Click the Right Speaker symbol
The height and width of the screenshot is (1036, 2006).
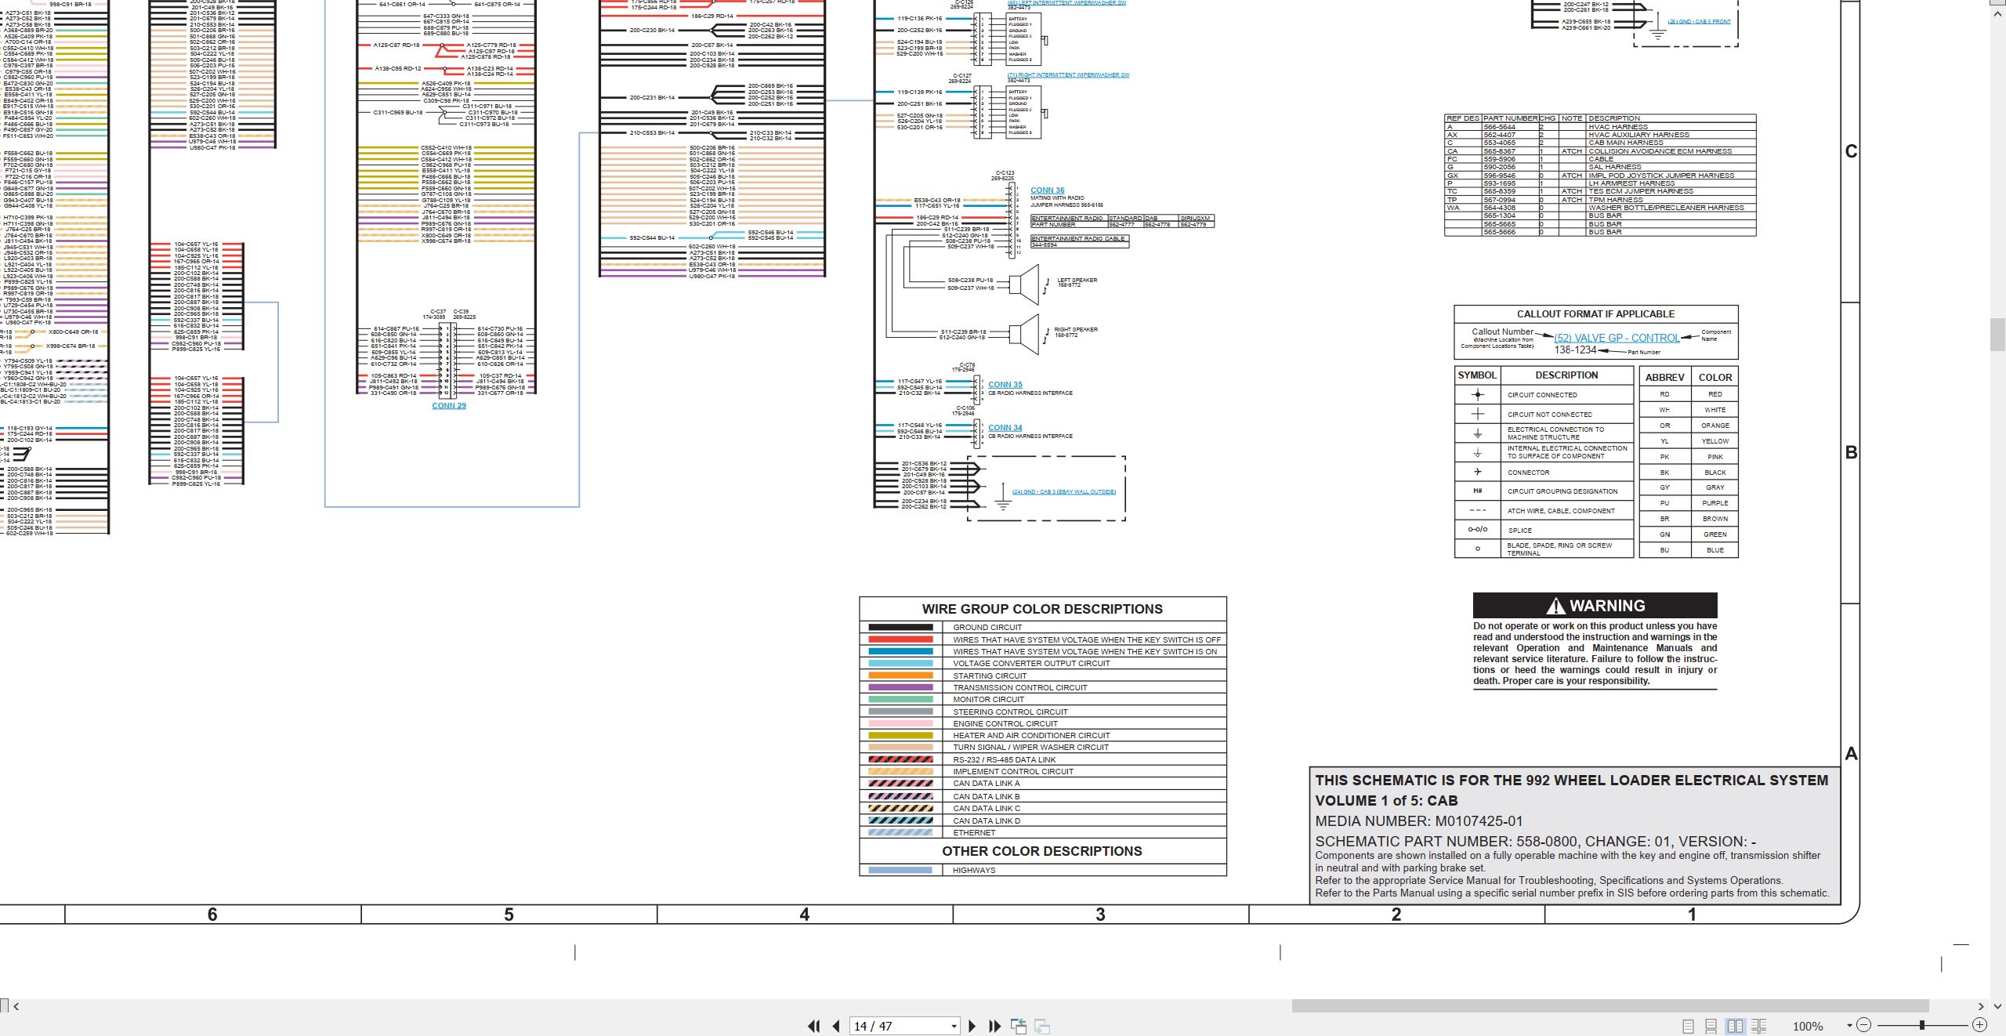1024,334
